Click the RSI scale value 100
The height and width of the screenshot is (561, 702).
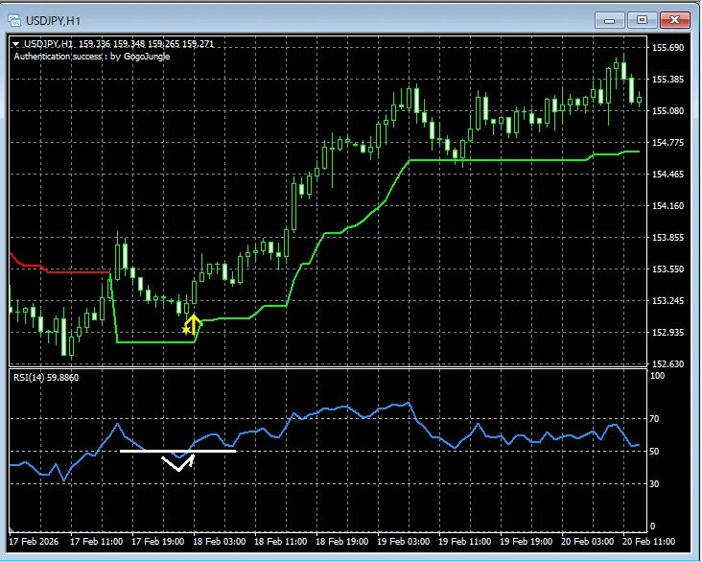click(657, 376)
